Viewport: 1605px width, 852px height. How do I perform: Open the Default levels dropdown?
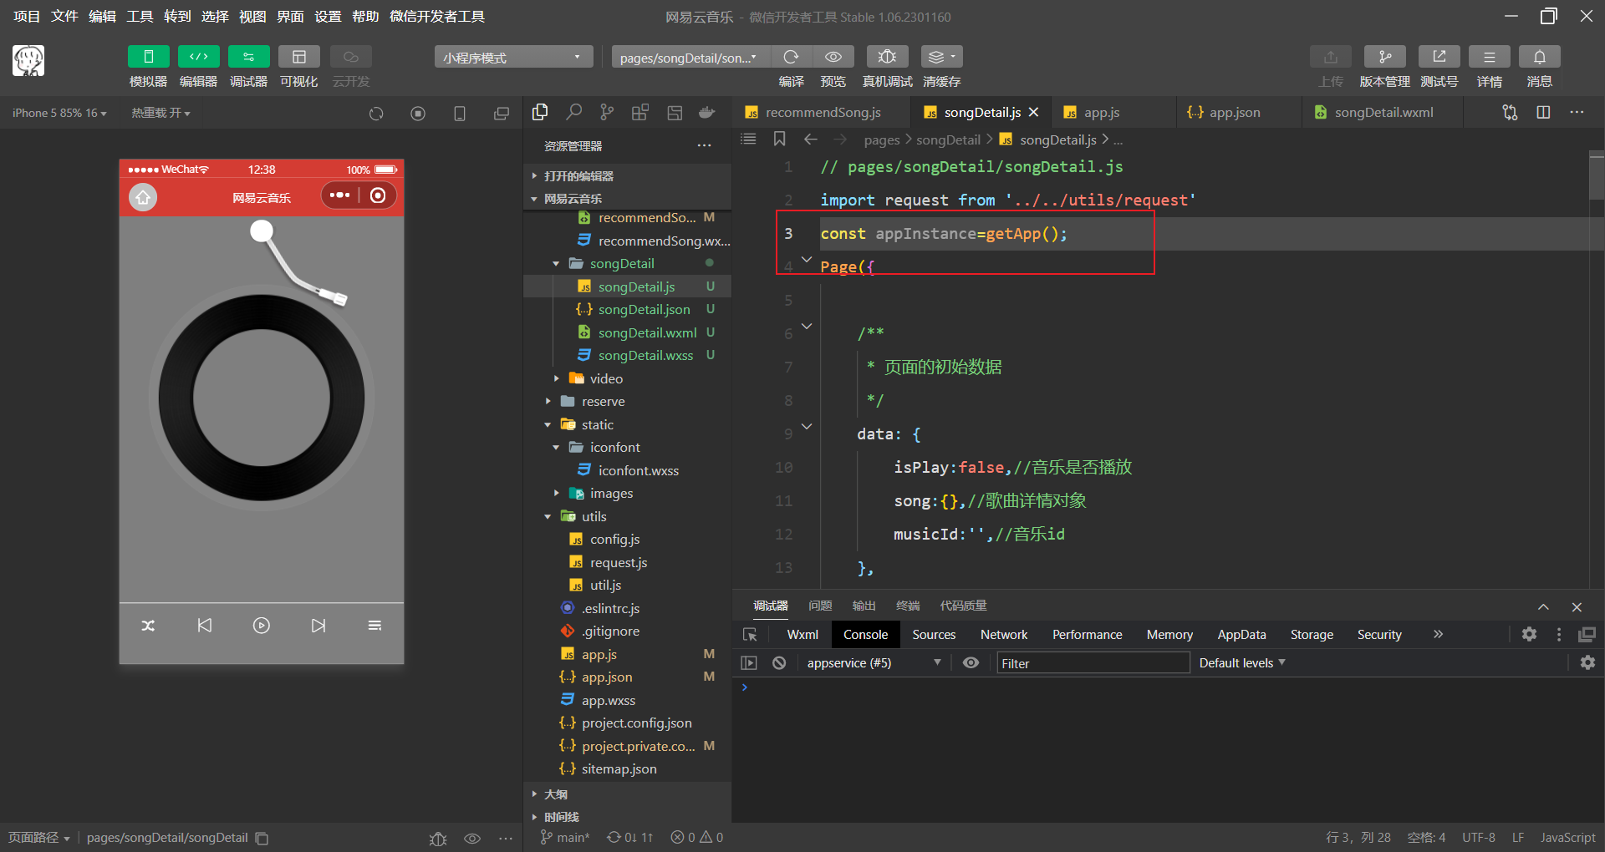(1241, 663)
